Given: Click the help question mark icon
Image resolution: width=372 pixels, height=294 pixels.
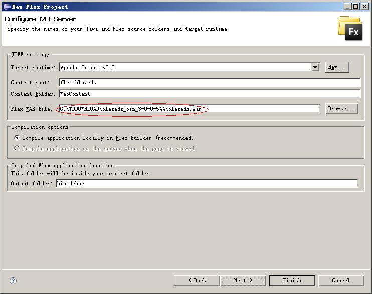Looking at the screenshot, I should (13, 281).
